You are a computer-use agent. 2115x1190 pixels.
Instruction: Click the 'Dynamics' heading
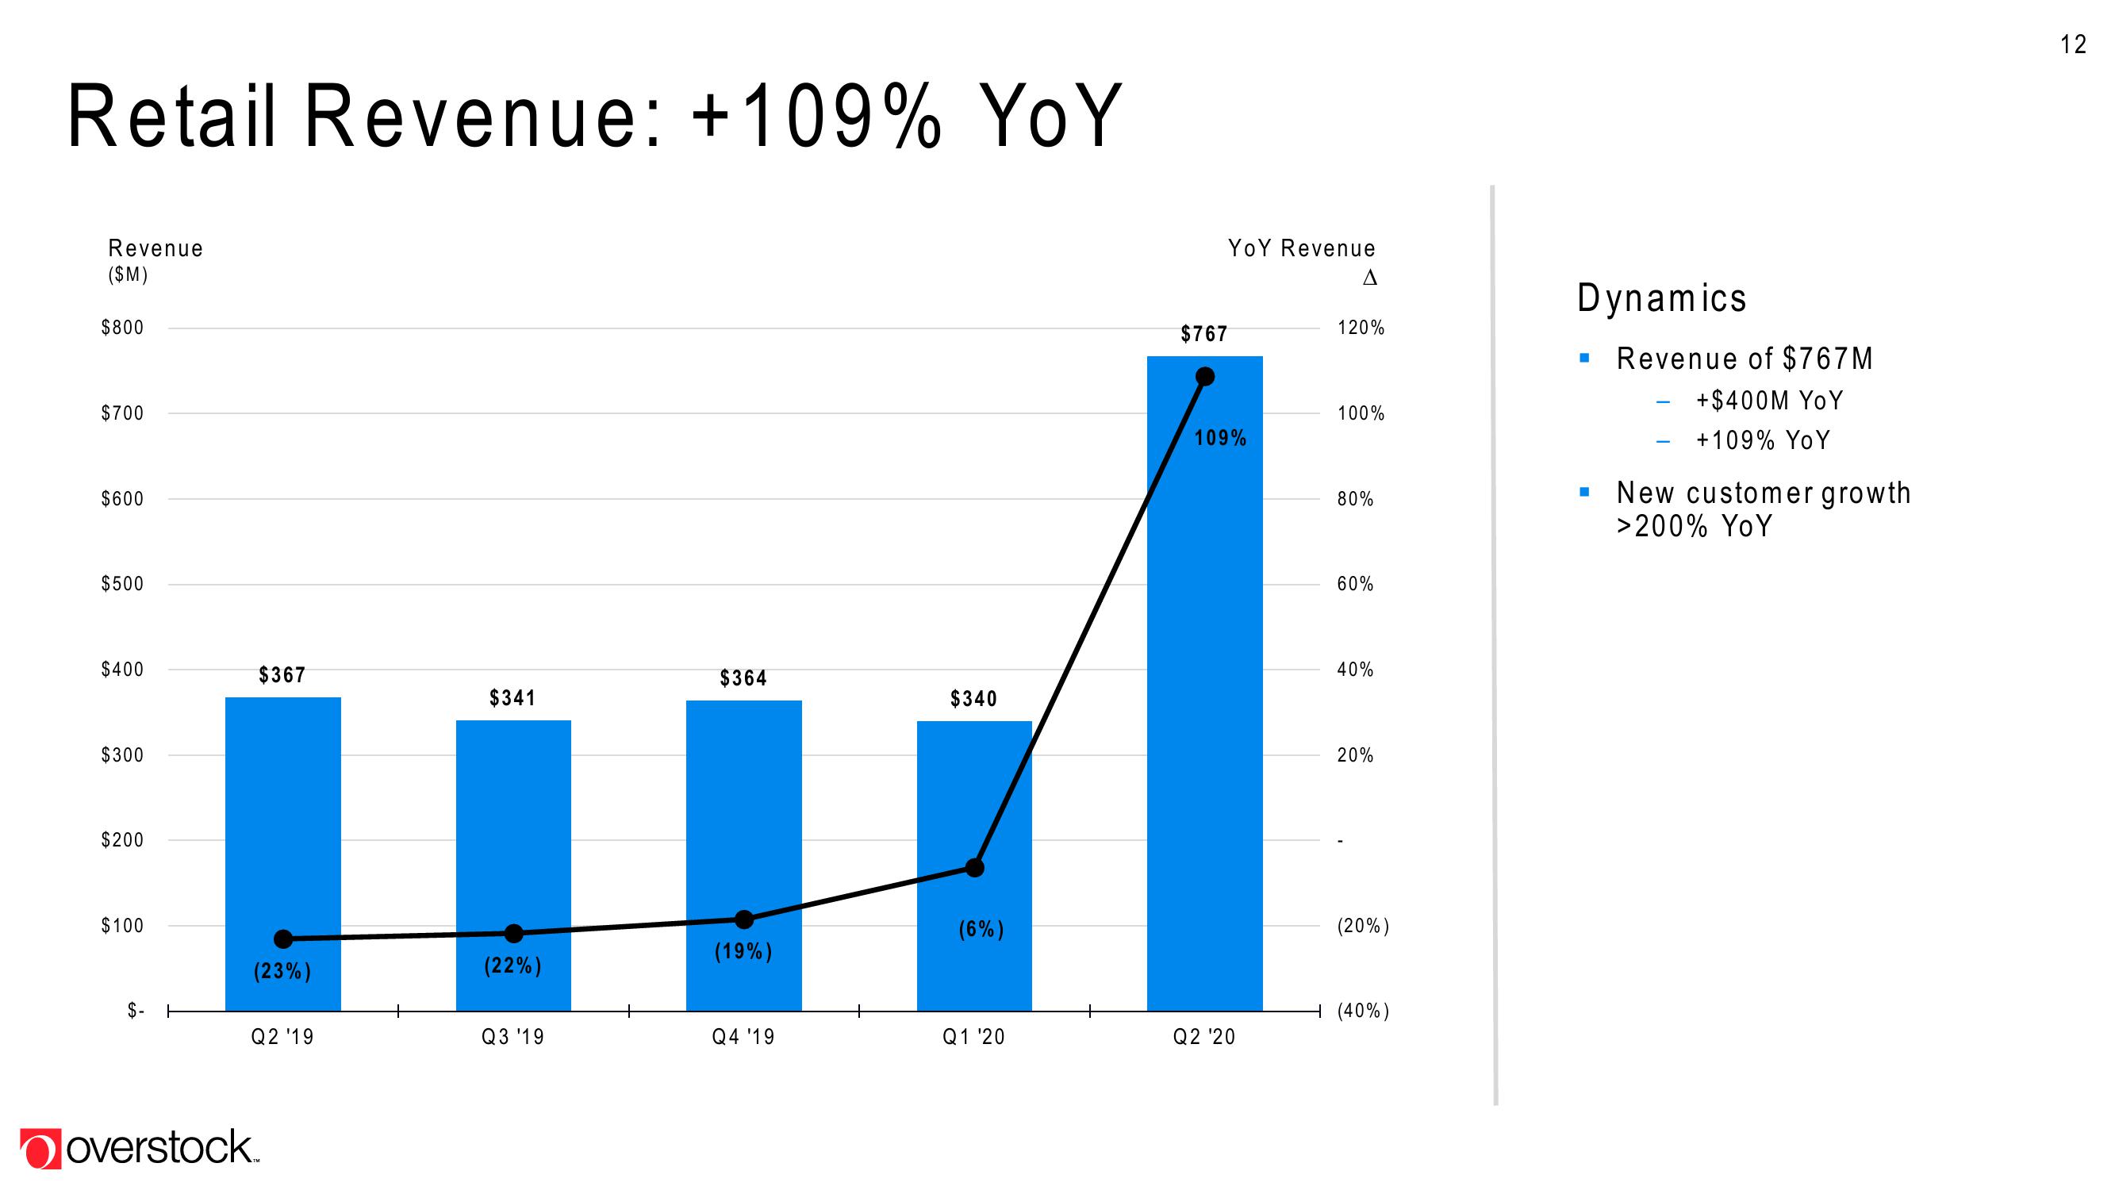point(1662,298)
